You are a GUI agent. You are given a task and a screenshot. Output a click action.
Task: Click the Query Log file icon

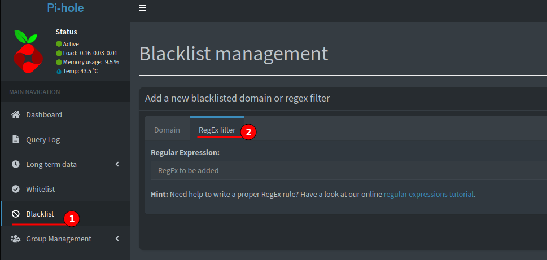click(x=15, y=140)
